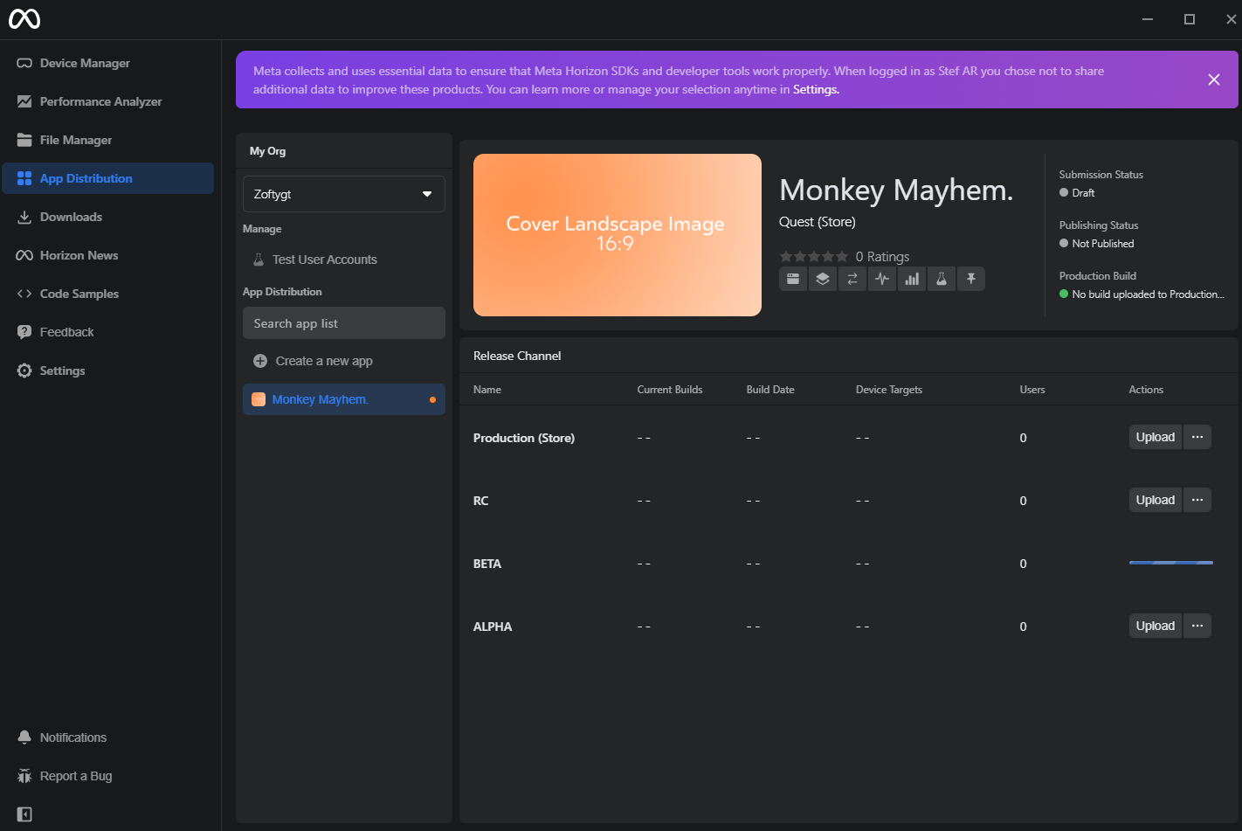Click the Monkey Mayhem. app title
1242x831 pixels.
click(896, 190)
